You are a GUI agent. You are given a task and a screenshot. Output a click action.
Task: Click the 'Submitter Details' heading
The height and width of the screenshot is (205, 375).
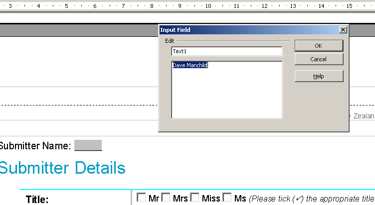pos(62,168)
